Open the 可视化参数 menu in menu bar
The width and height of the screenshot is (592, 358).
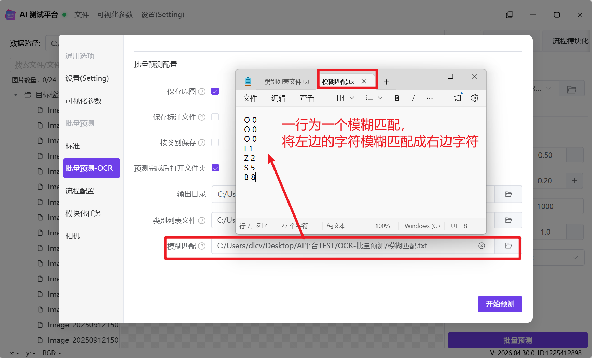[115, 15]
